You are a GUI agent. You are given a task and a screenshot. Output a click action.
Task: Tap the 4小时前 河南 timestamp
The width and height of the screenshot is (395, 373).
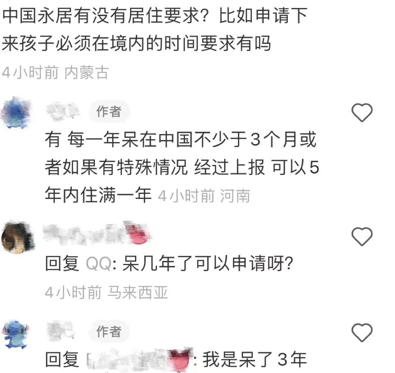(x=204, y=196)
